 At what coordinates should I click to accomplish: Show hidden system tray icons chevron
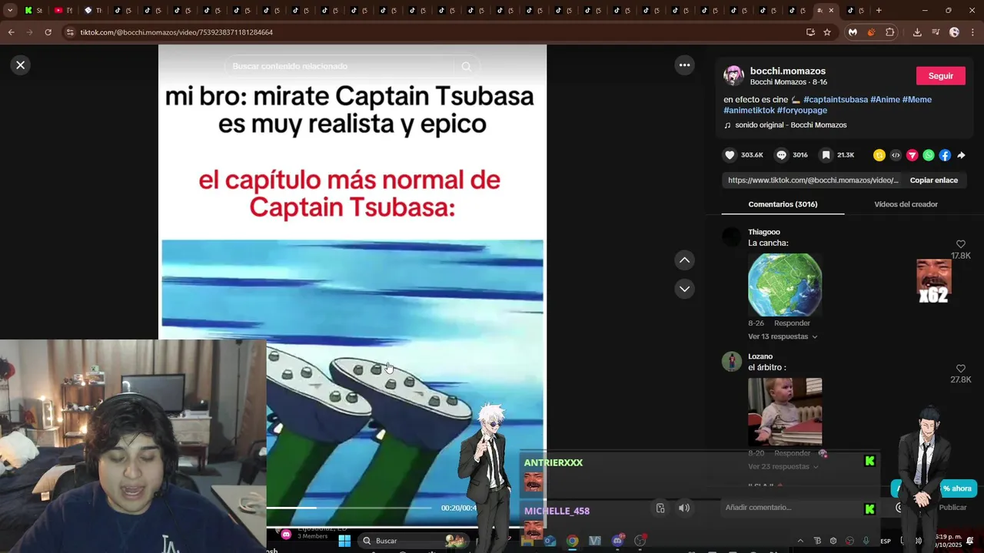coord(800,541)
